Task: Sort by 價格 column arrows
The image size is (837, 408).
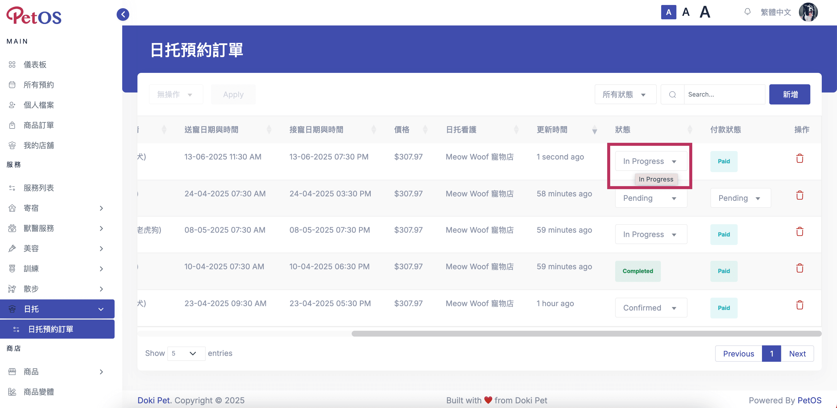Action: (x=425, y=129)
